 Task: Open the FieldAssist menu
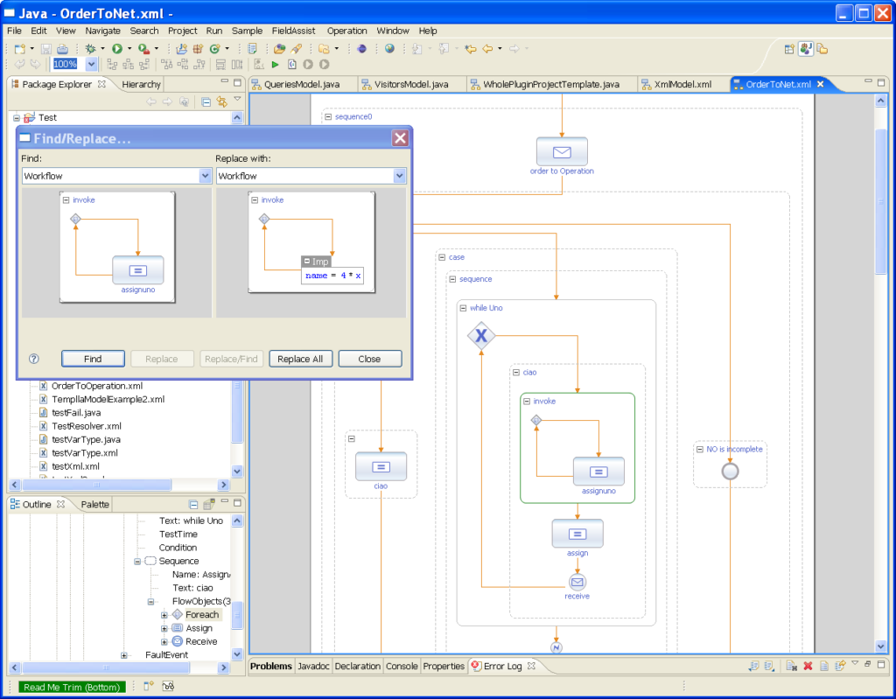[x=294, y=31]
